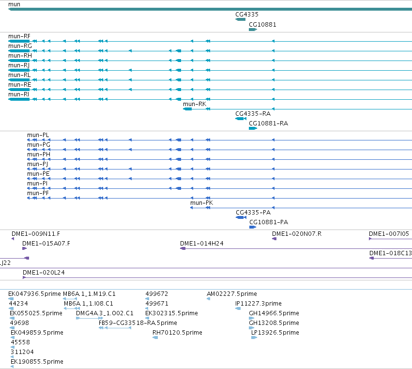Click the mun-PJ protein label
The height and width of the screenshot is (369, 412).
tap(37, 164)
